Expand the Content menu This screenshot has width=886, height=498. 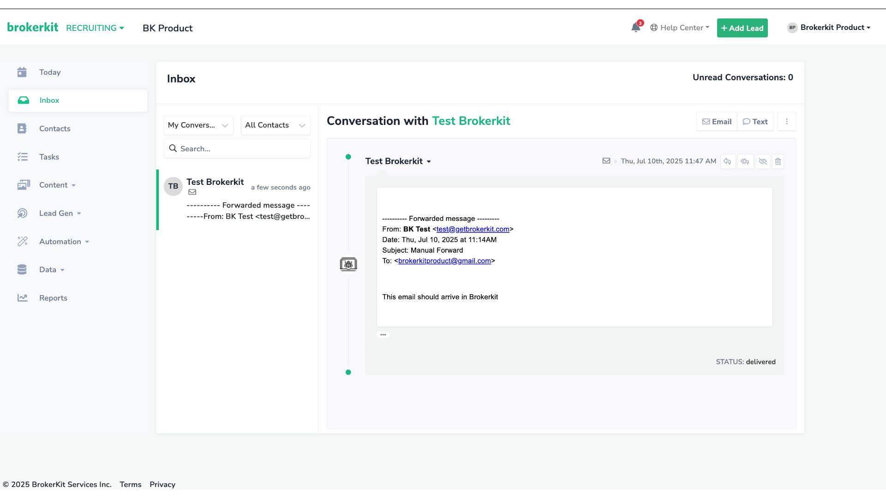[57, 185]
